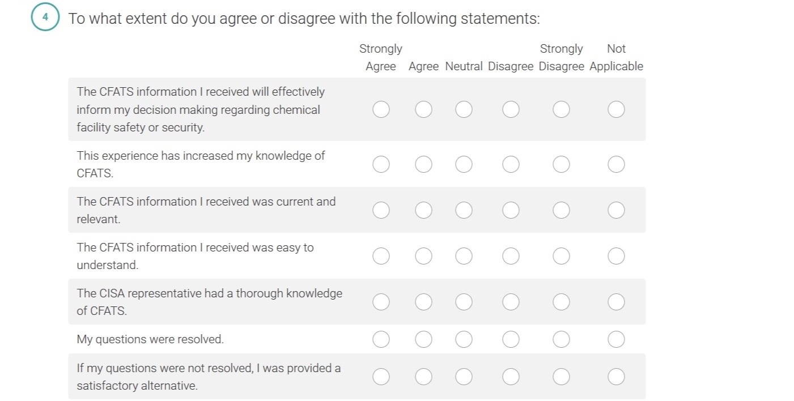This screenshot has width=794, height=401.
Task: Select Strongly Agree for decision making statement
Action: pyautogui.click(x=381, y=109)
